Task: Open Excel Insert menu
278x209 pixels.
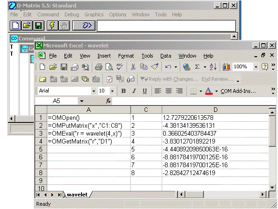Action: [104, 56]
